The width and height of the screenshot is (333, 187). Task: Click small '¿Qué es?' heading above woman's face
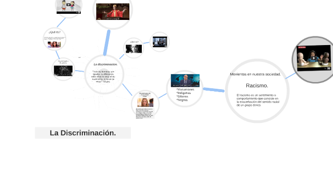click(x=134, y=42)
